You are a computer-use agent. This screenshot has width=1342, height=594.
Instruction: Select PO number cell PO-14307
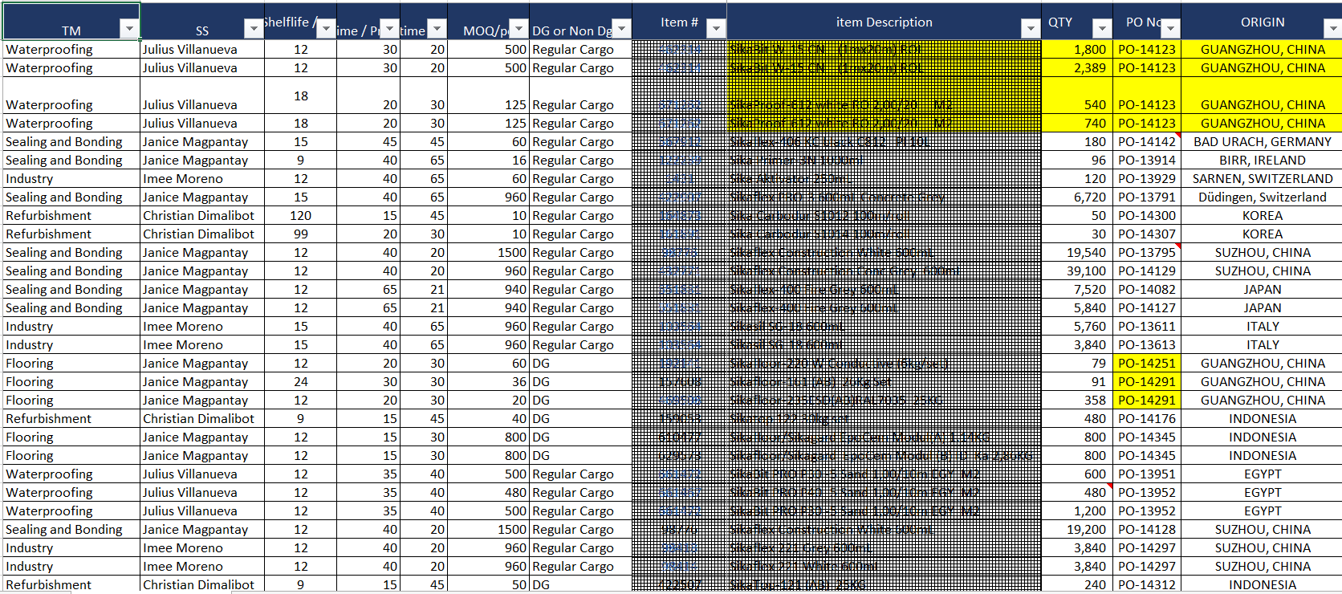[x=1147, y=234]
